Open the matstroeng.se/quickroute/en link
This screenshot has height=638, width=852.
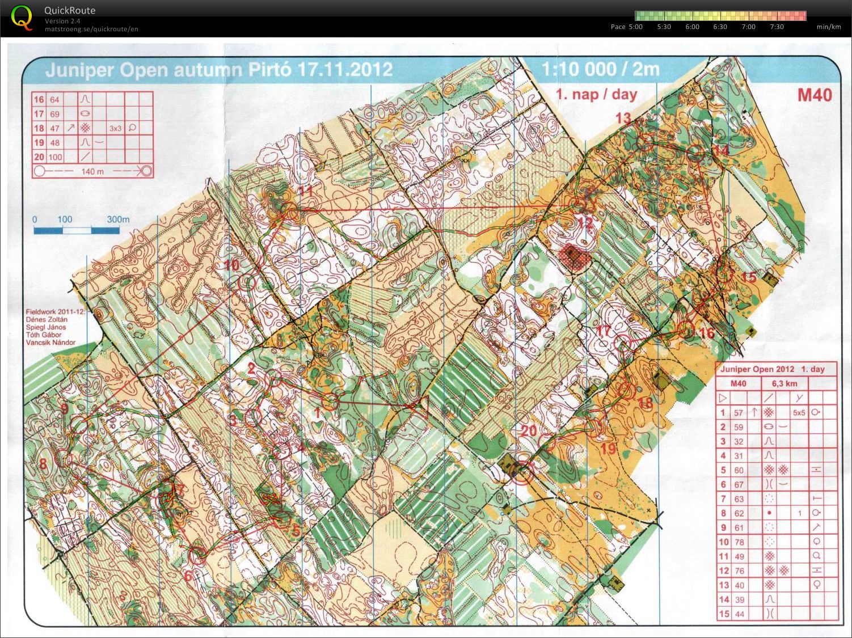91,29
